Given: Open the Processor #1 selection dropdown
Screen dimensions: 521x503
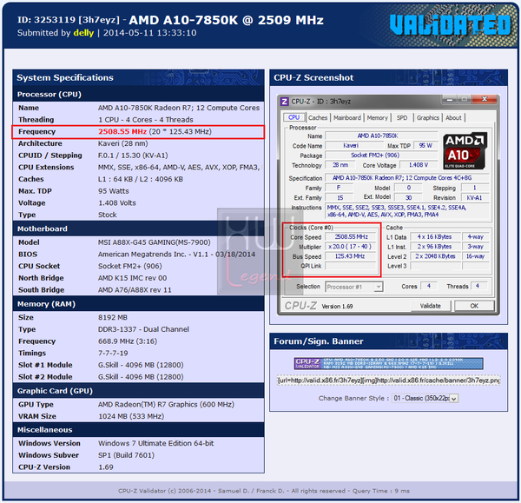Looking at the screenshot, I should coord(354,287).
